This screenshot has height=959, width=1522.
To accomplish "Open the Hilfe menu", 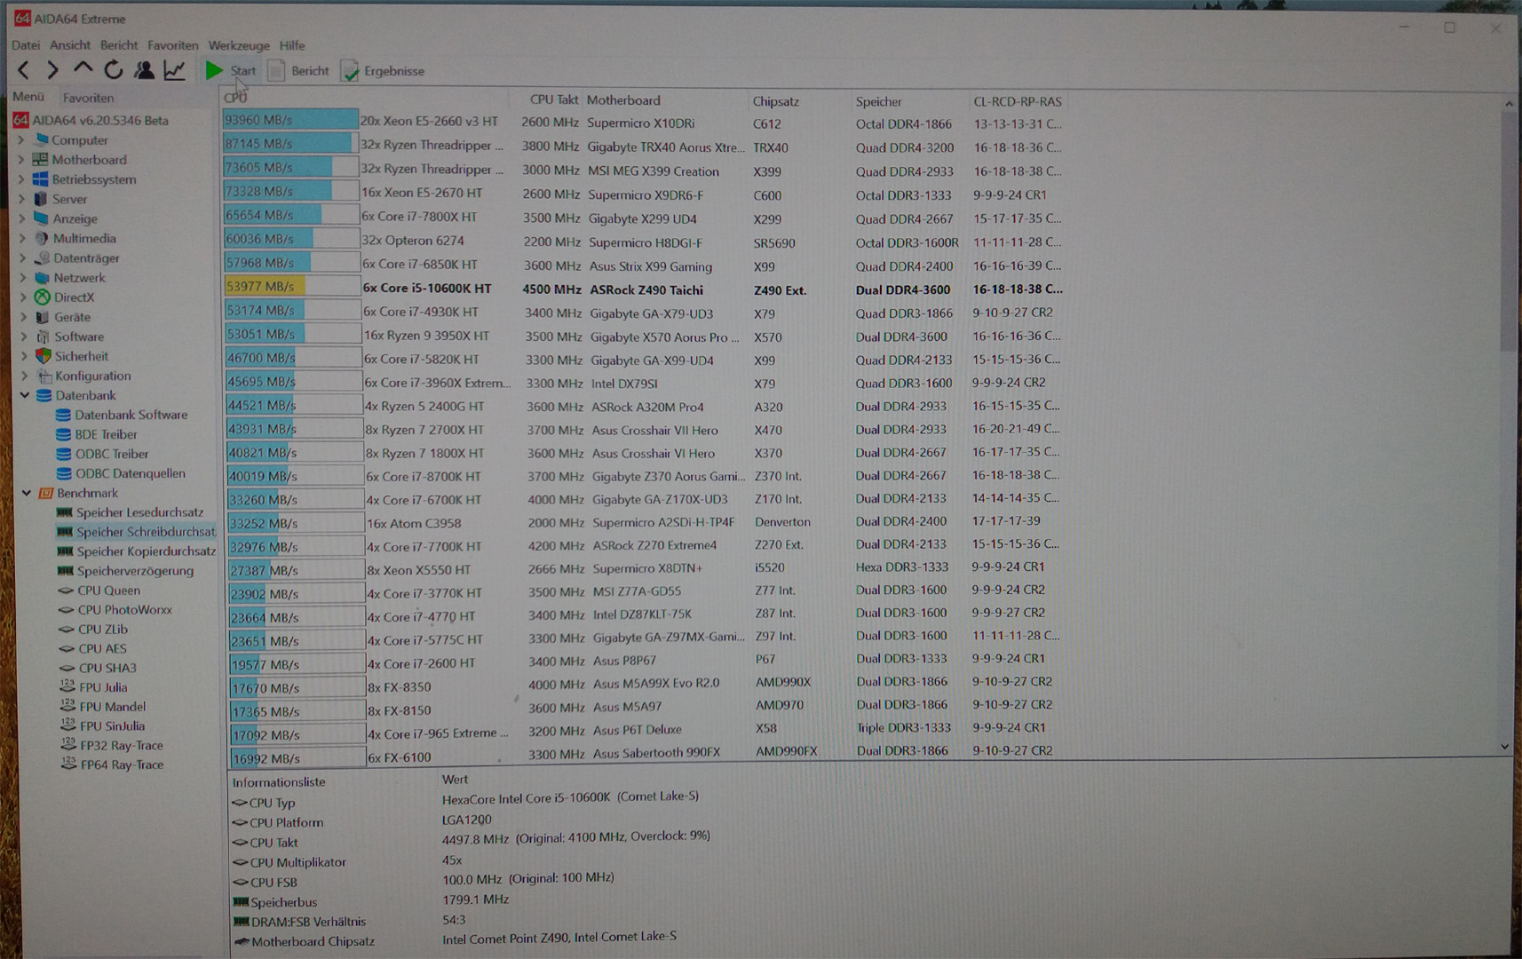I will click(292, 45).
